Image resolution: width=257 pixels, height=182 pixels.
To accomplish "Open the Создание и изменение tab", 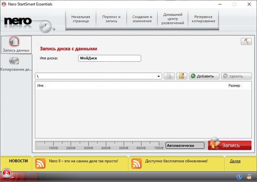I will [142, 19].
